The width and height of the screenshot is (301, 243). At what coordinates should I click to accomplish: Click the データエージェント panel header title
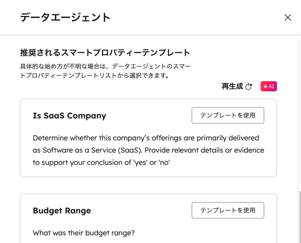pos(65,18)
